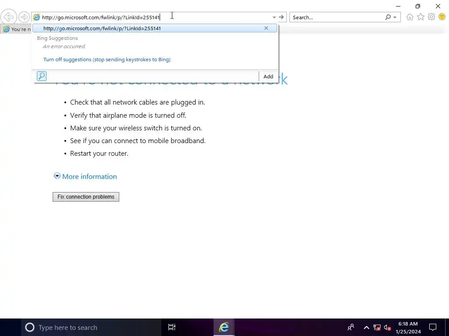Click inside the address bar URL text
Screen dimensions: 449x336
coord(101,17)
